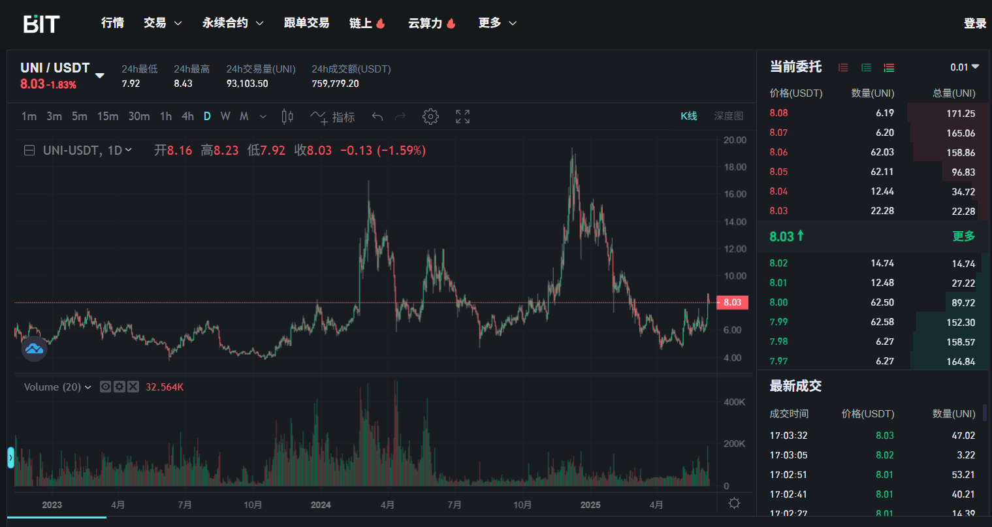Switch to the 深度图 depth chart tab
Screen dimensions: 992x527
[728, 116]
